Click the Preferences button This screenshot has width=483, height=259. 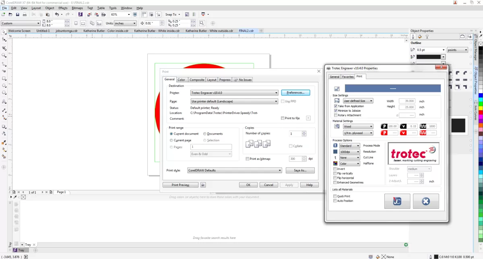pyautogui.click(x=295, y=93)
